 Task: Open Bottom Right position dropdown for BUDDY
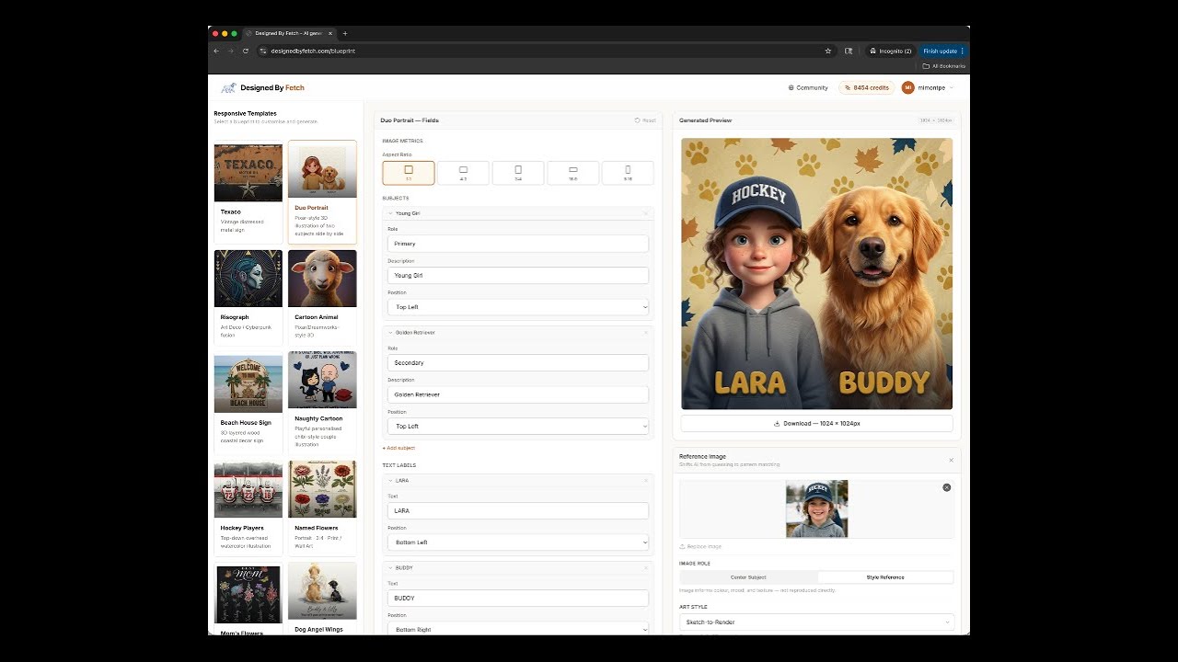pyautogui.click(x=518, y=630)
